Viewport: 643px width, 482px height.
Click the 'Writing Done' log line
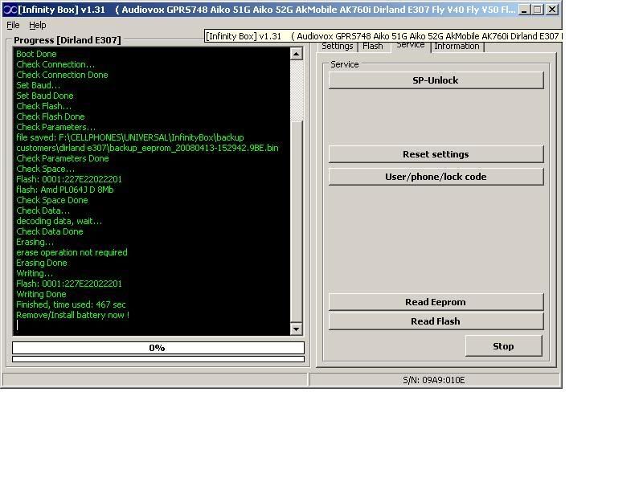(41, 294)
